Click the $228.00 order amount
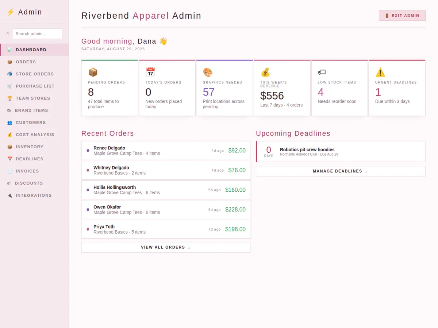The width and height of the screenshot is (438, 328). click(235, 210)
